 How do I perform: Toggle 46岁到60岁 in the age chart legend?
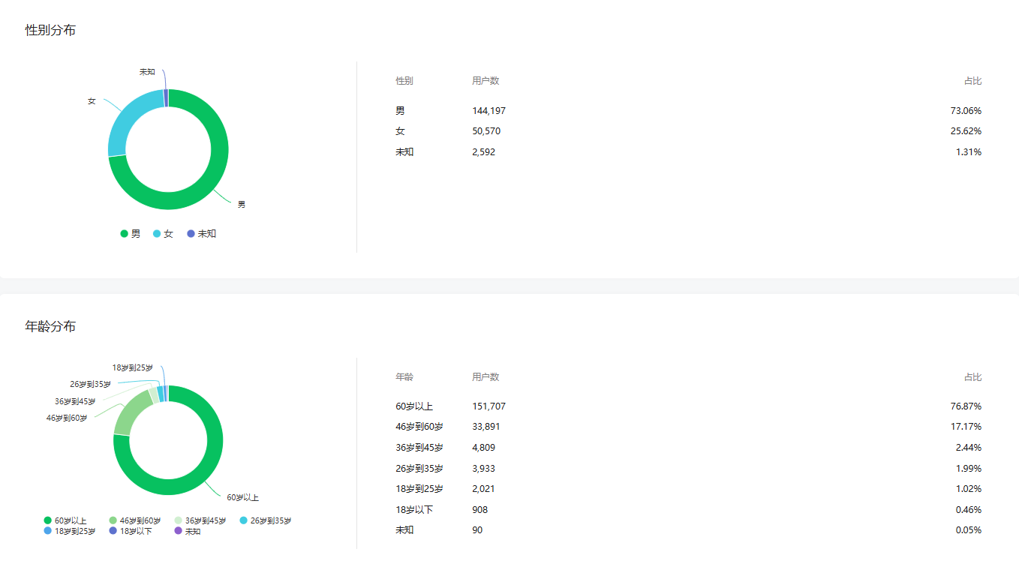click(134, 520)
